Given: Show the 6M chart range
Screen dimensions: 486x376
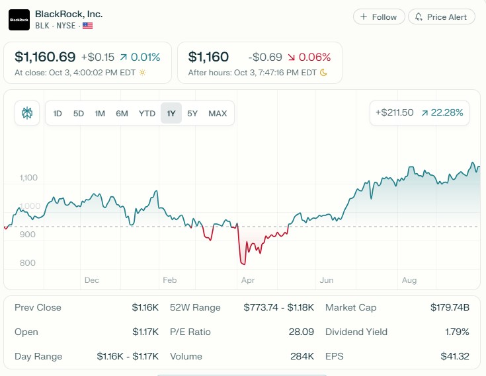Looking at the screenshot, I should [122, 114].
